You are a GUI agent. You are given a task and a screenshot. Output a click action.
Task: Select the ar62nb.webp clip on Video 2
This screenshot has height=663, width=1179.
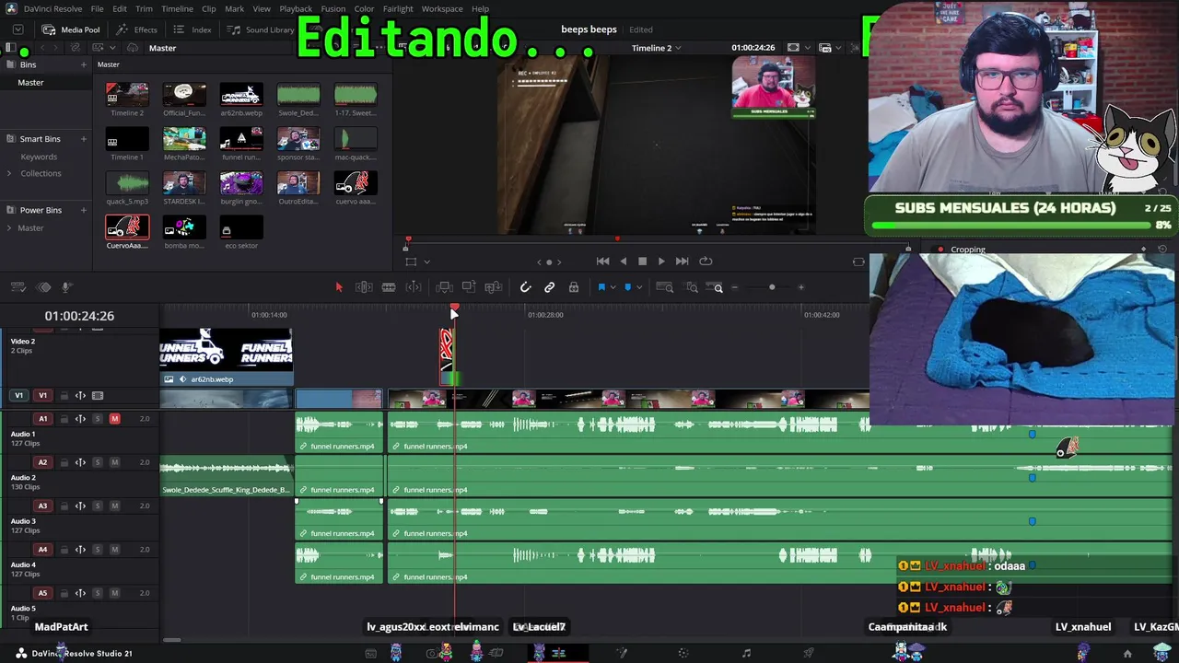click(x=227, y=356)
